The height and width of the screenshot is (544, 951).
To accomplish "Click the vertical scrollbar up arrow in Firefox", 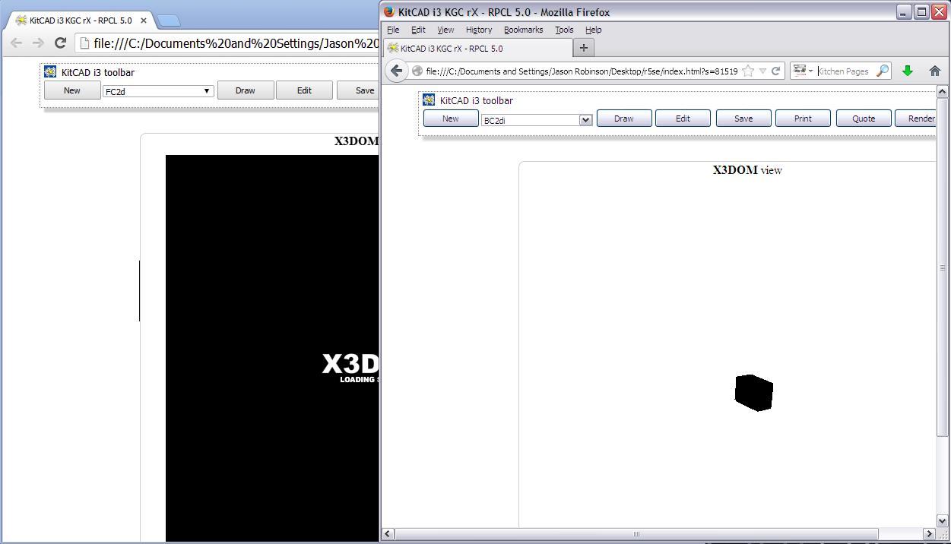I will (x=943, y=91).
